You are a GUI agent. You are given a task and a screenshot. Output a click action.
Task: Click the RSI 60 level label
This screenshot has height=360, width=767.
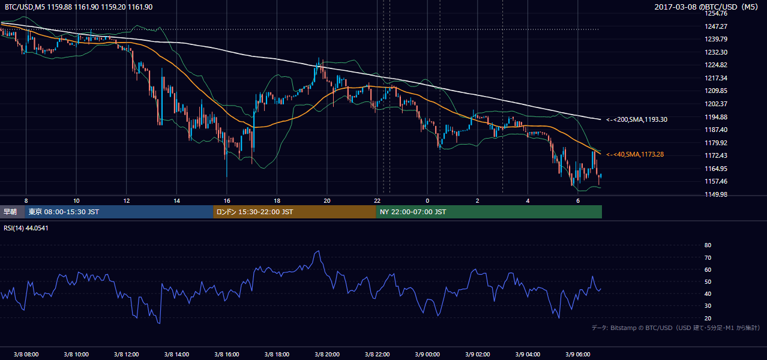point(708,269)
